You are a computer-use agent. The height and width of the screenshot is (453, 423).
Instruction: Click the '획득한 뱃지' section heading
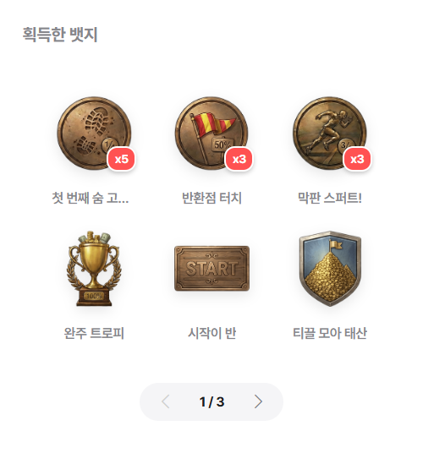pos(60,35)
